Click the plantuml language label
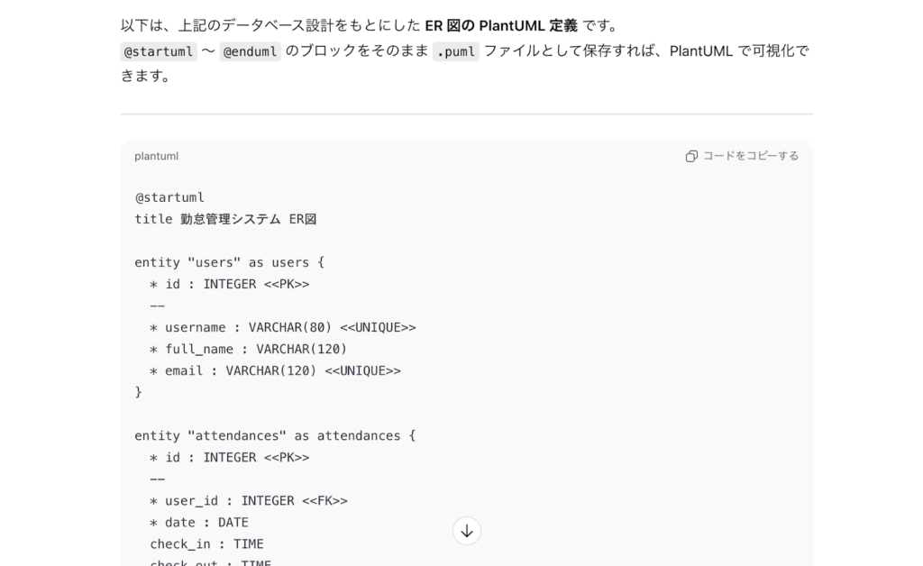Viewport: 923px width, 566px height. [156, 156]
